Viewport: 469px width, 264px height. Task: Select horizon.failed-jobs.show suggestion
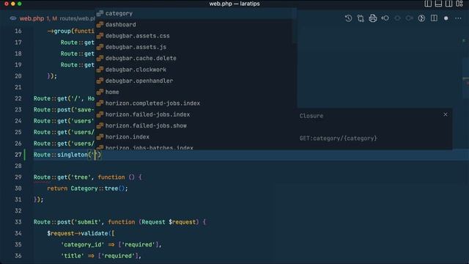[x=196, y=125]
